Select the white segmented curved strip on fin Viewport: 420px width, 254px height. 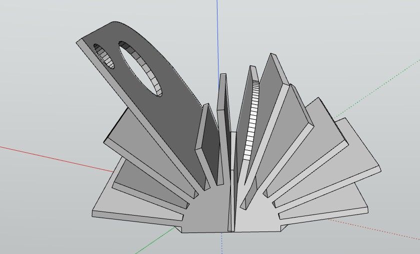[252, 119]
